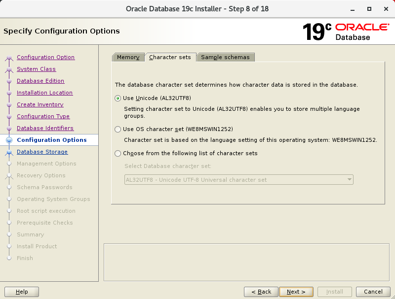Click the Configuration Option step bullet icon

click(9, 58)
